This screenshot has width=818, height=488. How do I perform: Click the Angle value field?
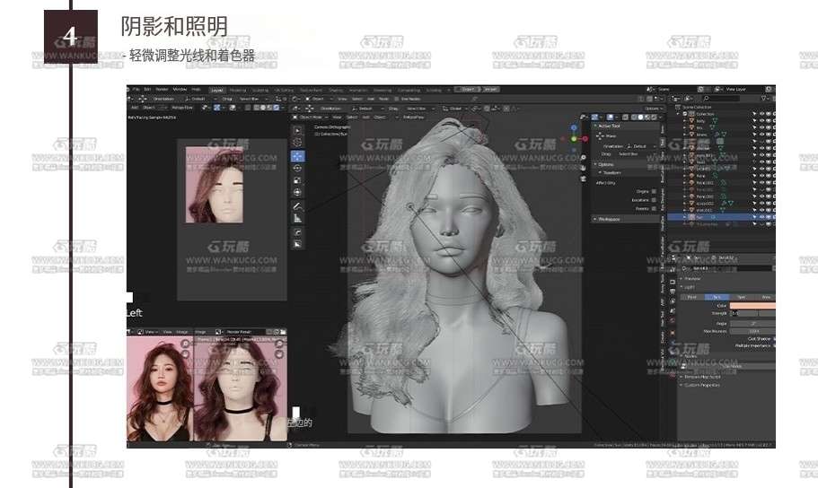coord(752,324)
